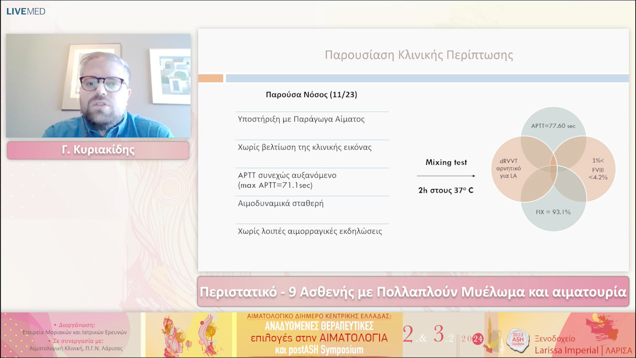Toggle the speaker name banner Γ. Κυριακίδης
Image resolution: width=636 pixels, height=358 pixels.
97,150
